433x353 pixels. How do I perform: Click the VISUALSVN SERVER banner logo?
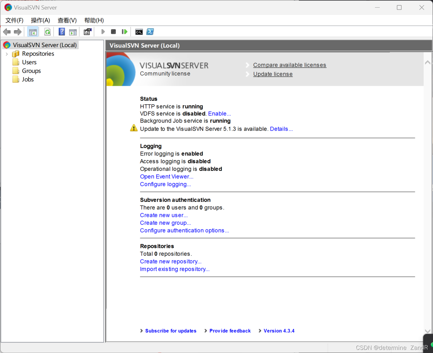pyautogui.click(x=174, y=65)
